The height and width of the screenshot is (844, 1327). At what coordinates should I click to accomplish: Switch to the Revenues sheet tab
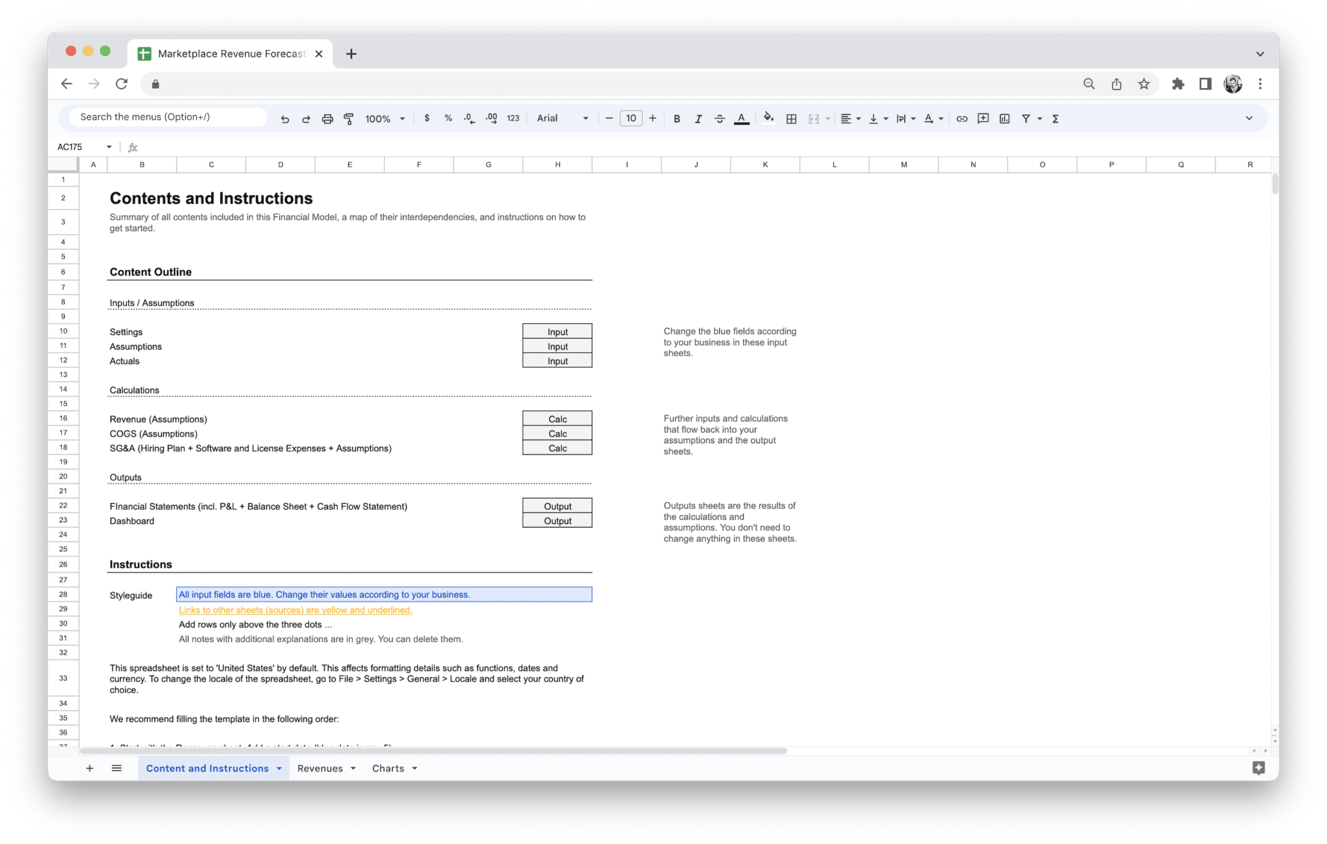point(320,768)
